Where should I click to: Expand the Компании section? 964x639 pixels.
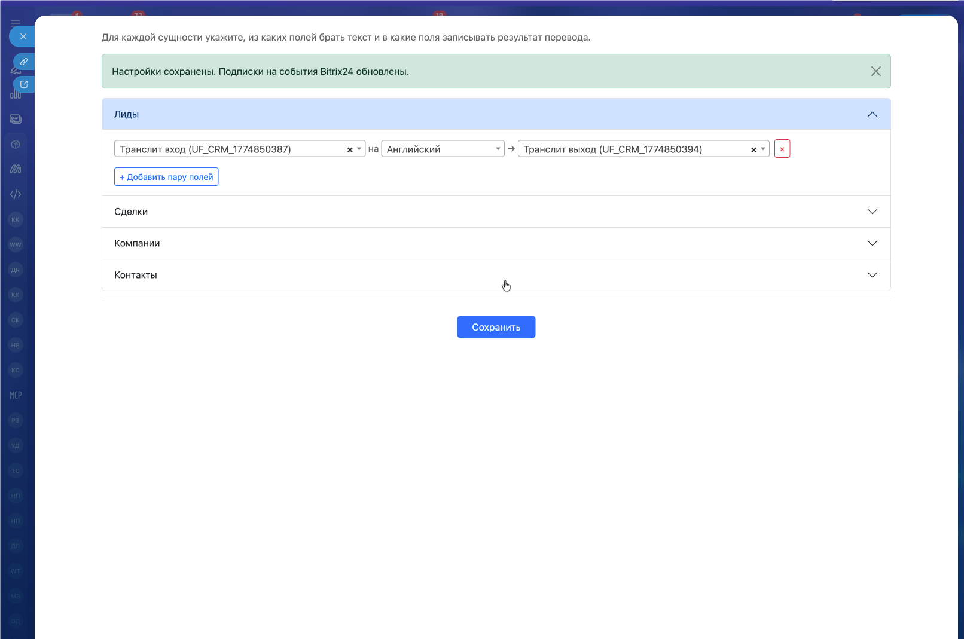coord(496,243)
